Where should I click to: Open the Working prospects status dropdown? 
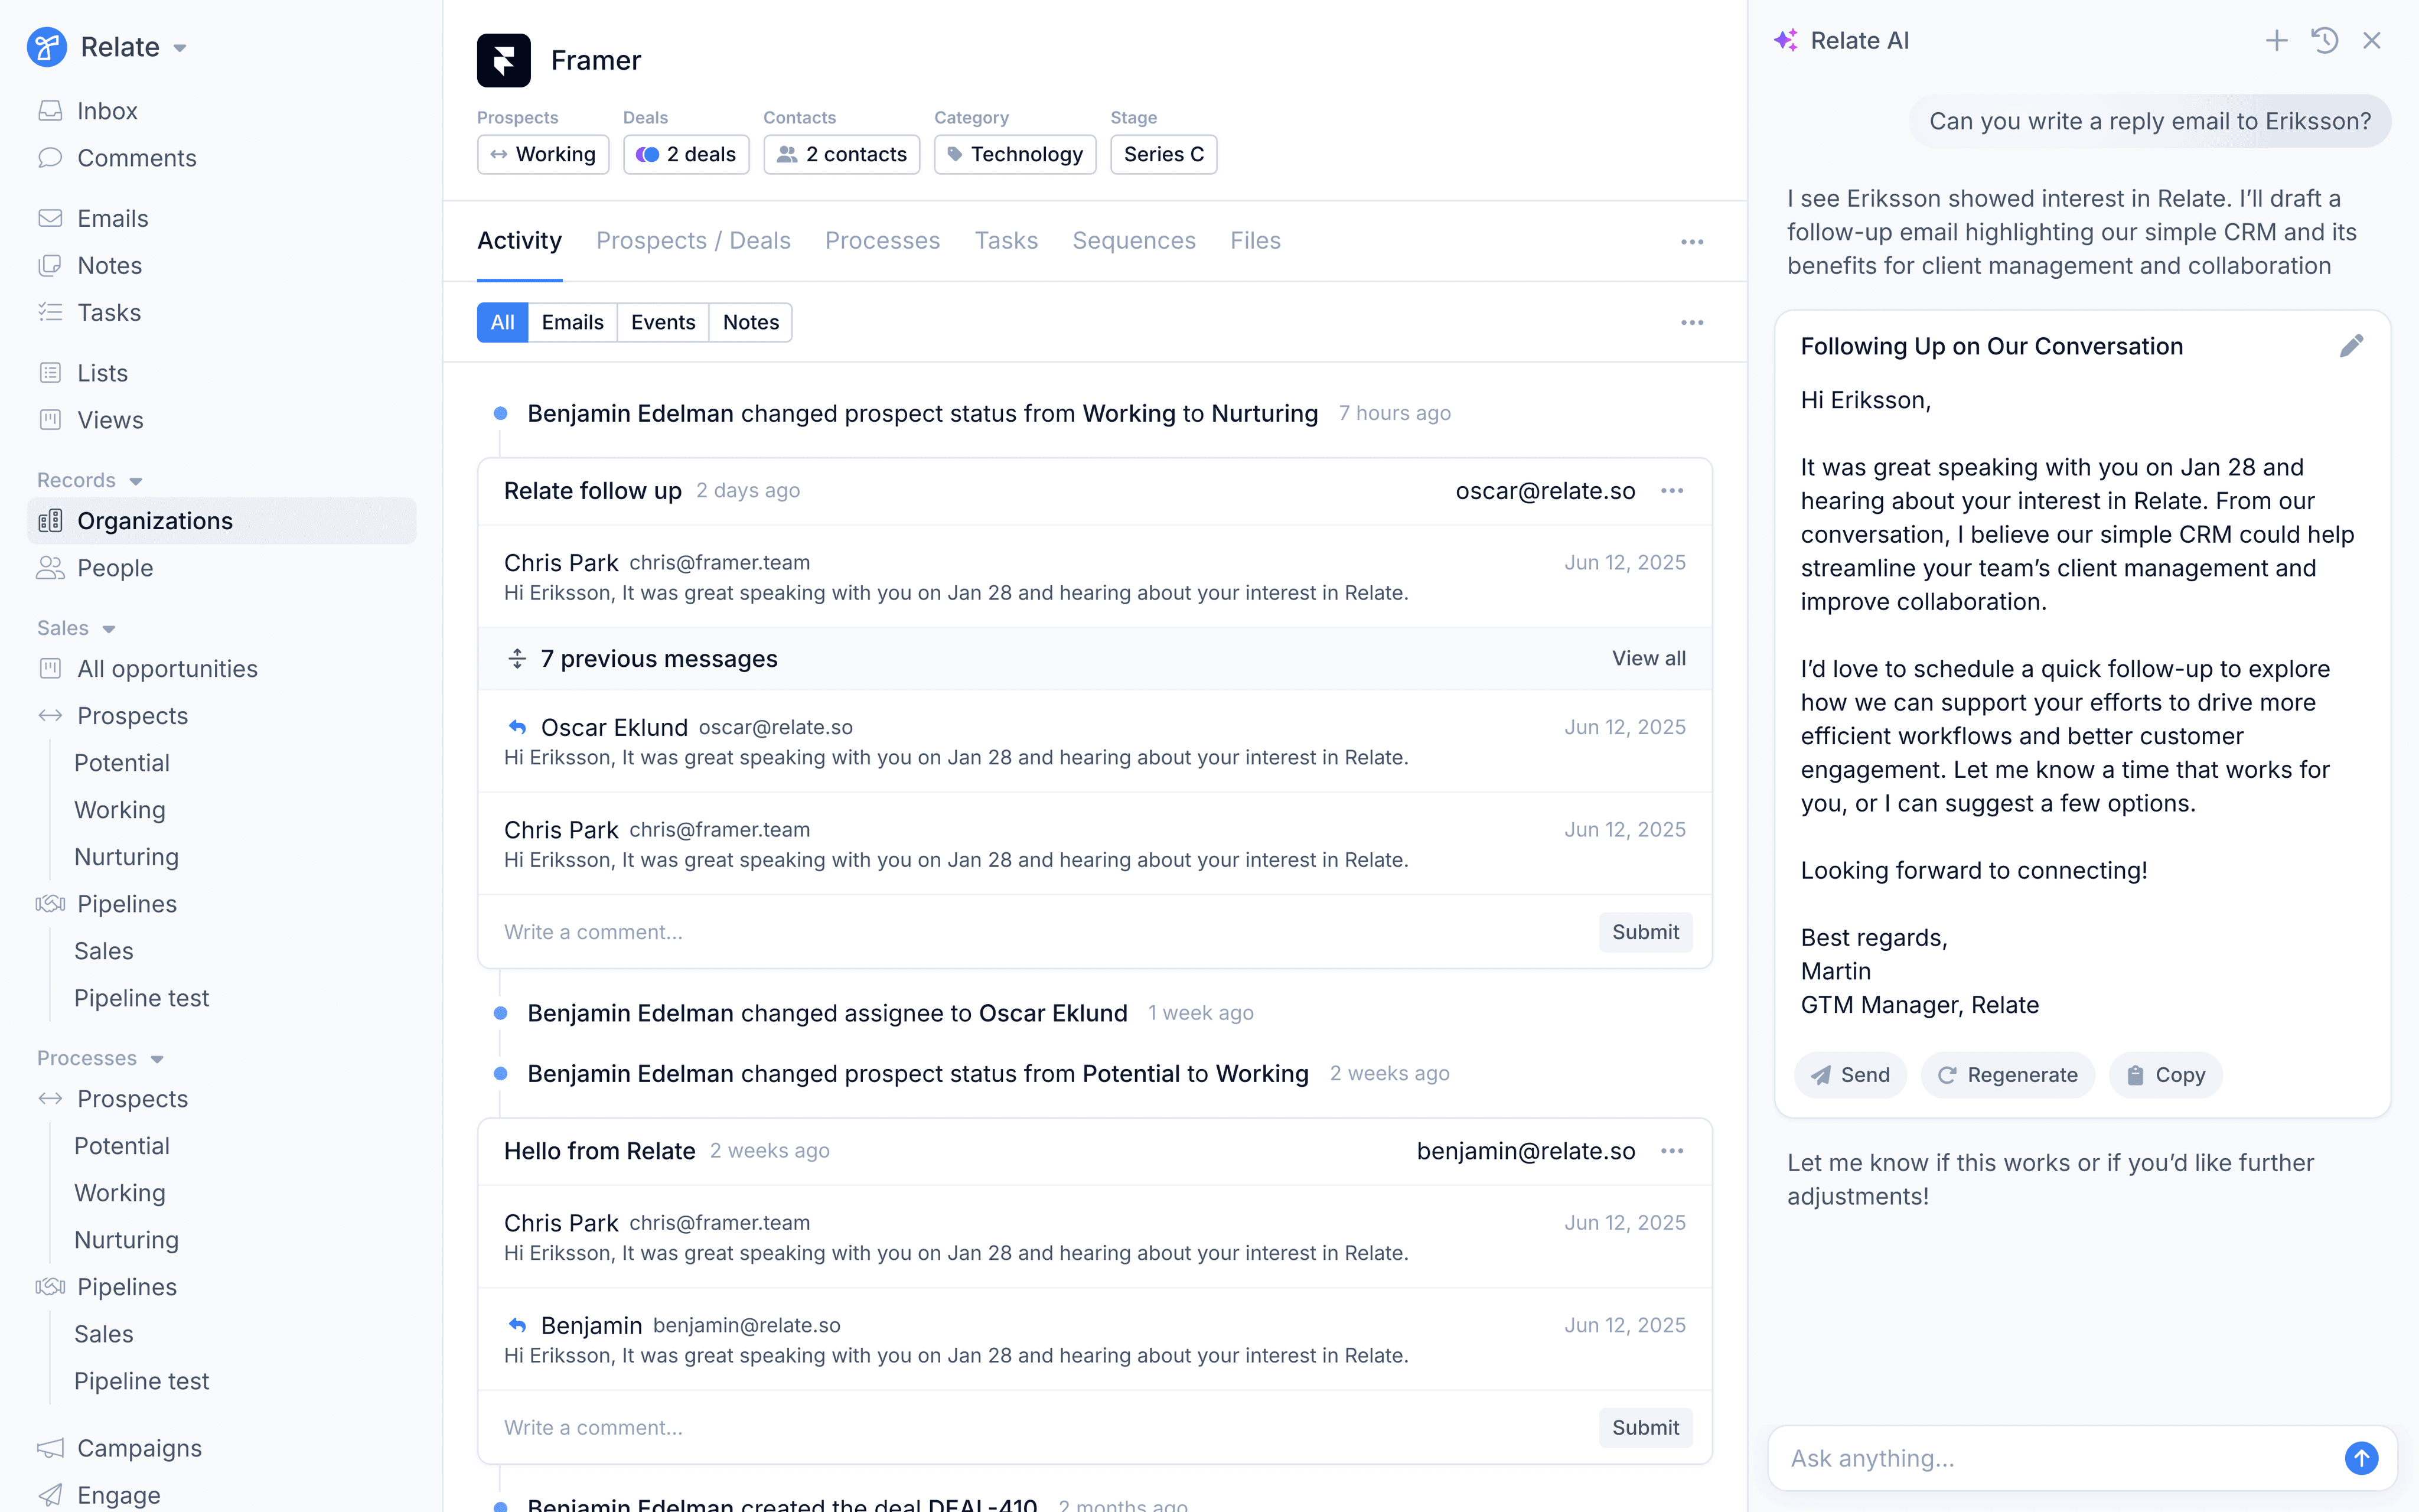coord(543,154)
